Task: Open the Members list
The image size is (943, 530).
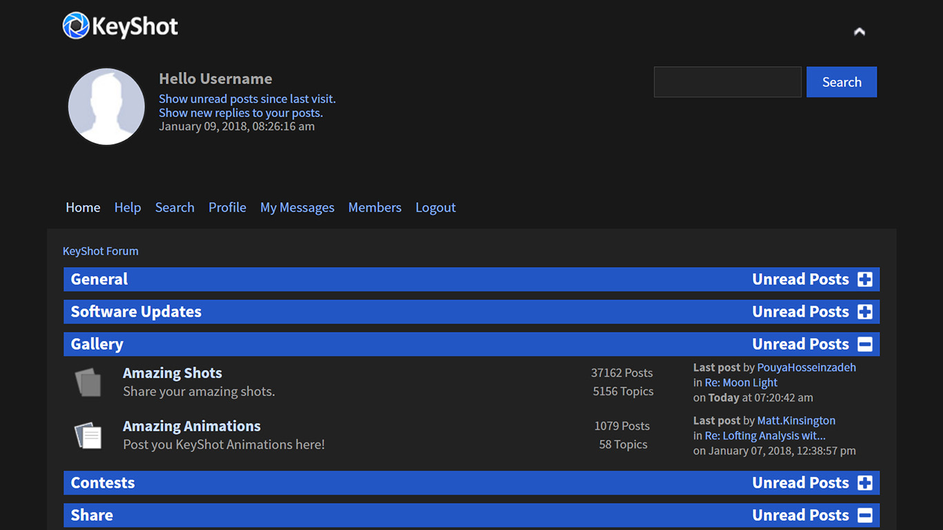Action: click(375, 208)
